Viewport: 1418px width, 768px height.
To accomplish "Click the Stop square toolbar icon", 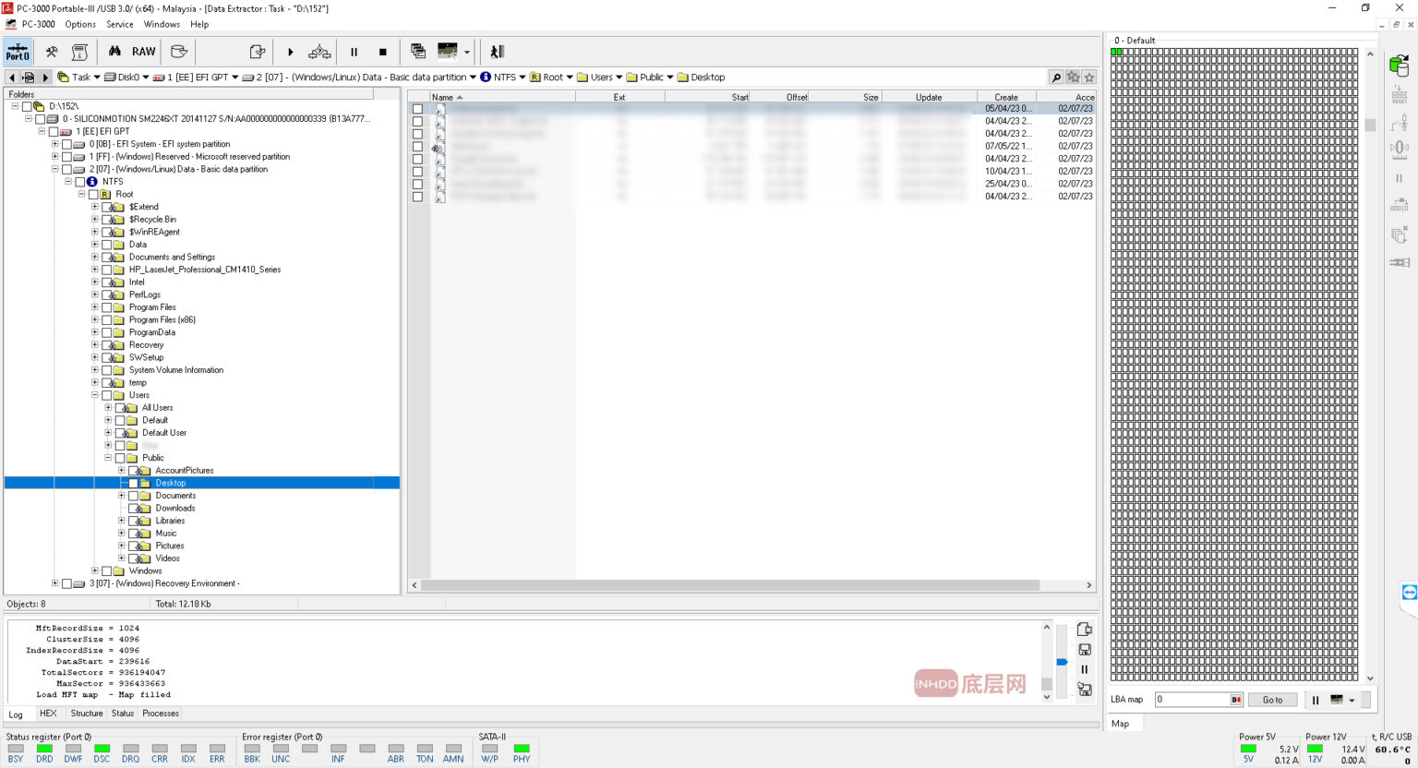I will 382,53.
